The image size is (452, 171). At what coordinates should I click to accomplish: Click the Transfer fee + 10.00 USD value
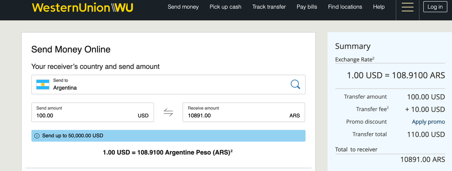(x=425, y=109)
